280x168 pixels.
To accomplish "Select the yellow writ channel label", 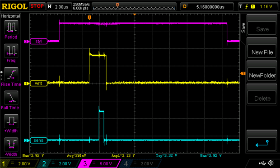I will pos(38,84).
